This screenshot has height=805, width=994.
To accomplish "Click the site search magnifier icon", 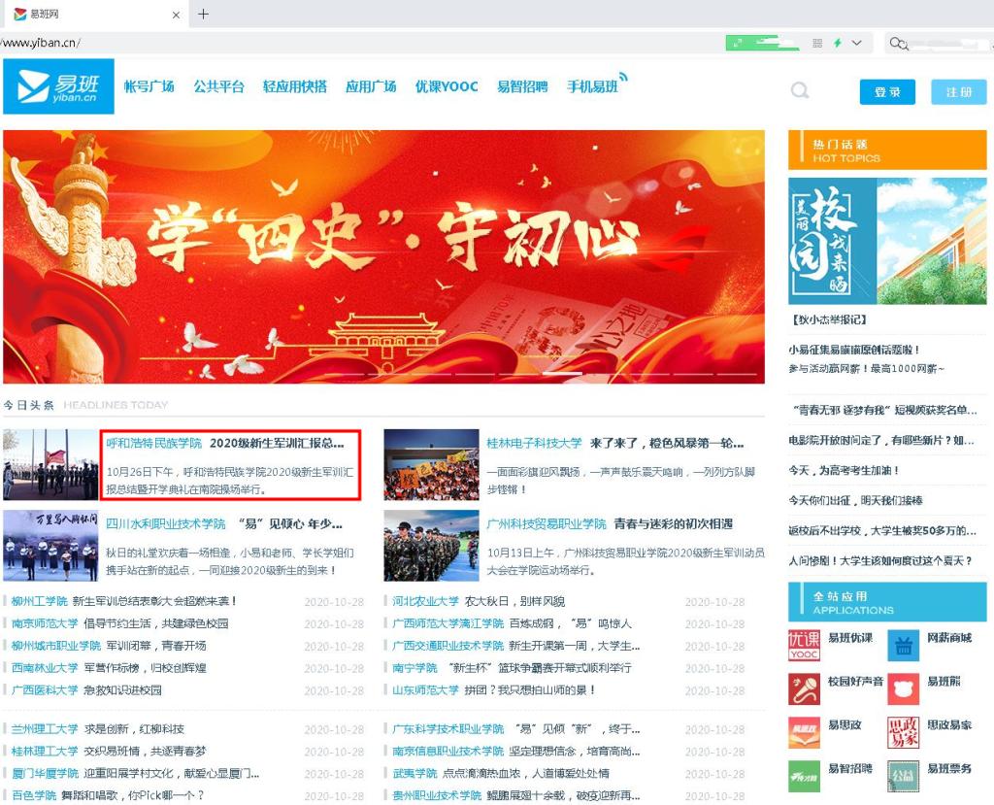I will (799, 91).
